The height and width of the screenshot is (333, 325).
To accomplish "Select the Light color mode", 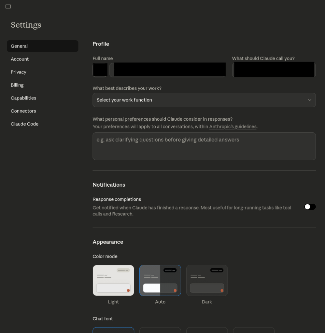I will 113,280.
